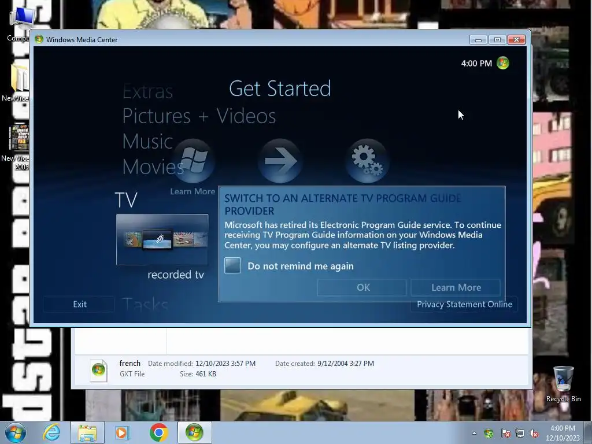
Task: Click the right arrow Get Started icon
Action: (x=280, y=161)
